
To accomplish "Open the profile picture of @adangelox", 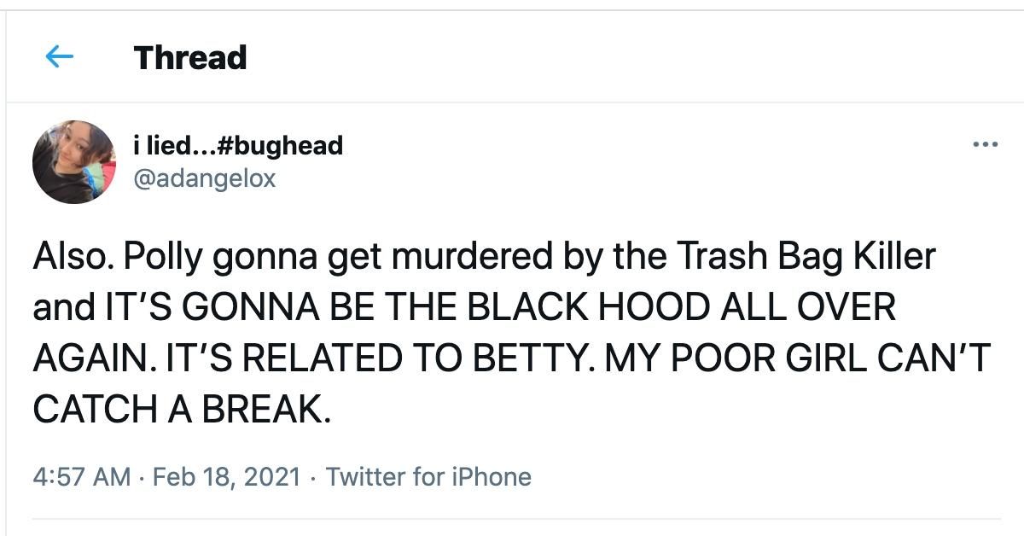I will [x=74, y=162].
